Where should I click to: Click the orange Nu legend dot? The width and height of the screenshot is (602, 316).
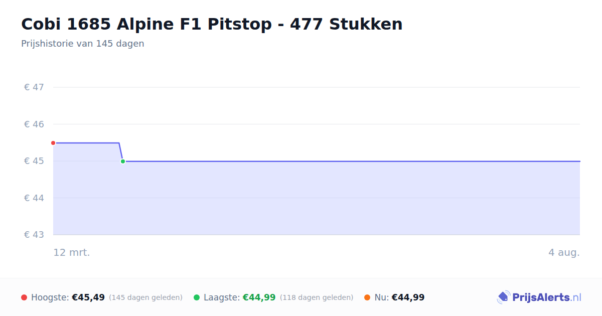tap(367, 297)
